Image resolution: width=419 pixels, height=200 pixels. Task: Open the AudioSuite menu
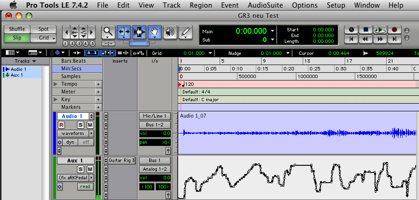point(266,5)
